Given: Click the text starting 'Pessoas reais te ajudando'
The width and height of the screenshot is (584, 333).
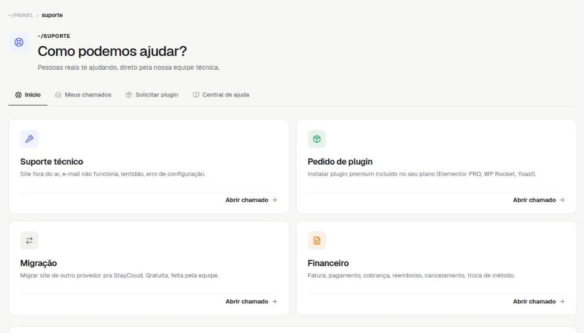Looking at the screenshot, I should coord(129,67).
